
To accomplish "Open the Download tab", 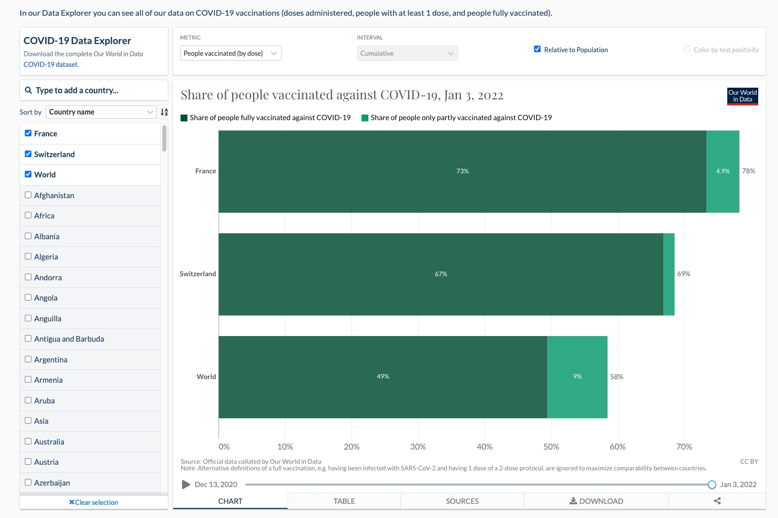I will point(596,501).
